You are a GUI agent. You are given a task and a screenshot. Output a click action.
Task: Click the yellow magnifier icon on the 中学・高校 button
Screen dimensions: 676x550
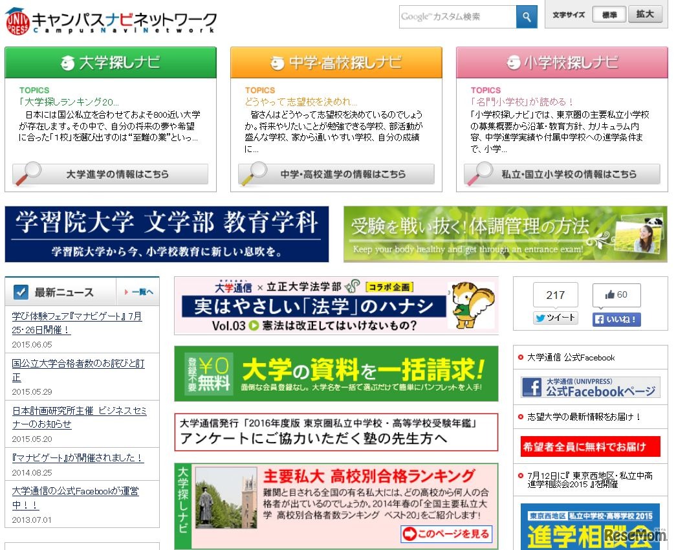pos(254,173)
